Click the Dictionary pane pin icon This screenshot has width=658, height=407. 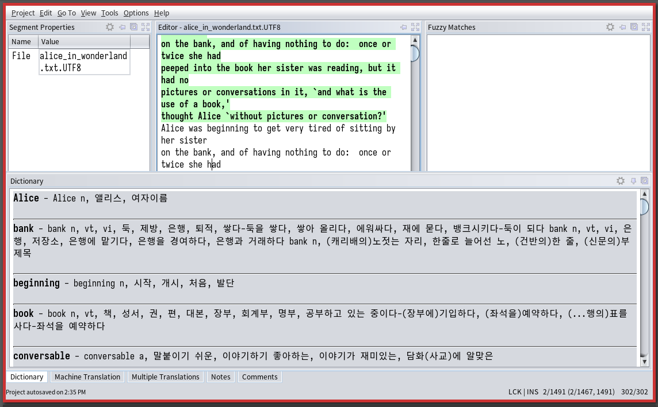[x=633, y=181]
